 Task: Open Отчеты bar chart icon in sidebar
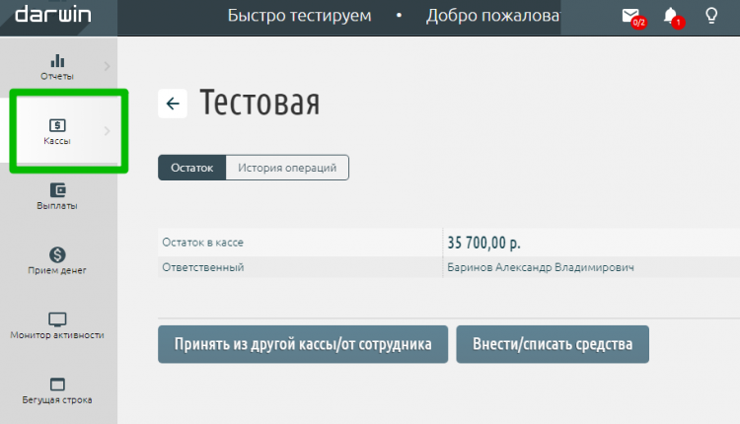[x=57, y=62]
